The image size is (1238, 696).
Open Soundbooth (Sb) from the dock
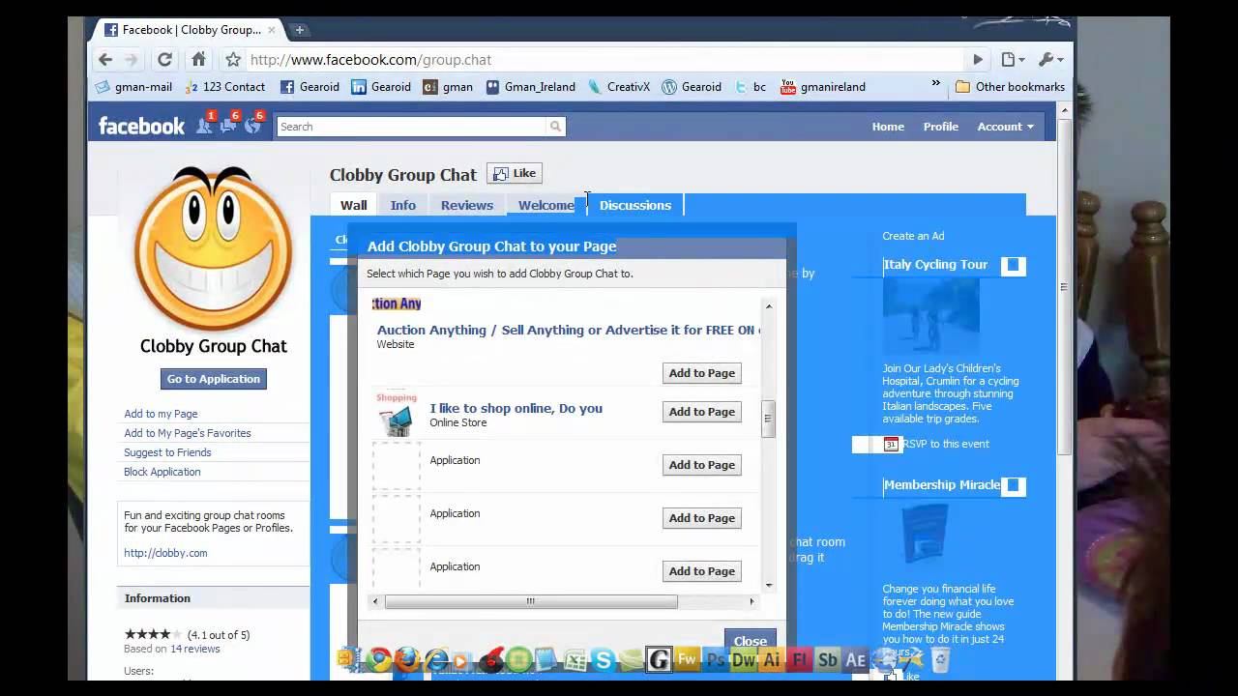(828, 660)
